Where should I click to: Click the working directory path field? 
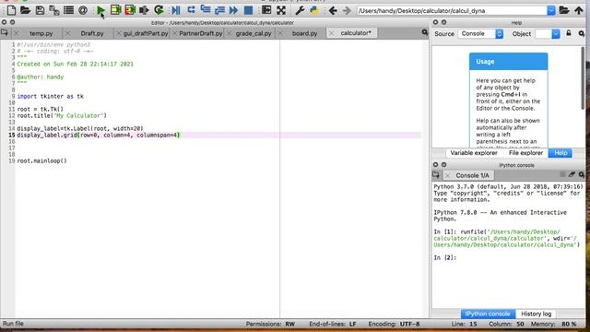pyautogui.click(x=452, y=10)
